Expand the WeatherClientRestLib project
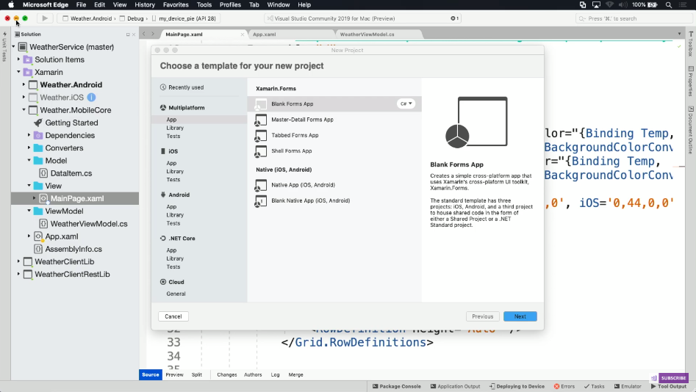 coord(18,274)
